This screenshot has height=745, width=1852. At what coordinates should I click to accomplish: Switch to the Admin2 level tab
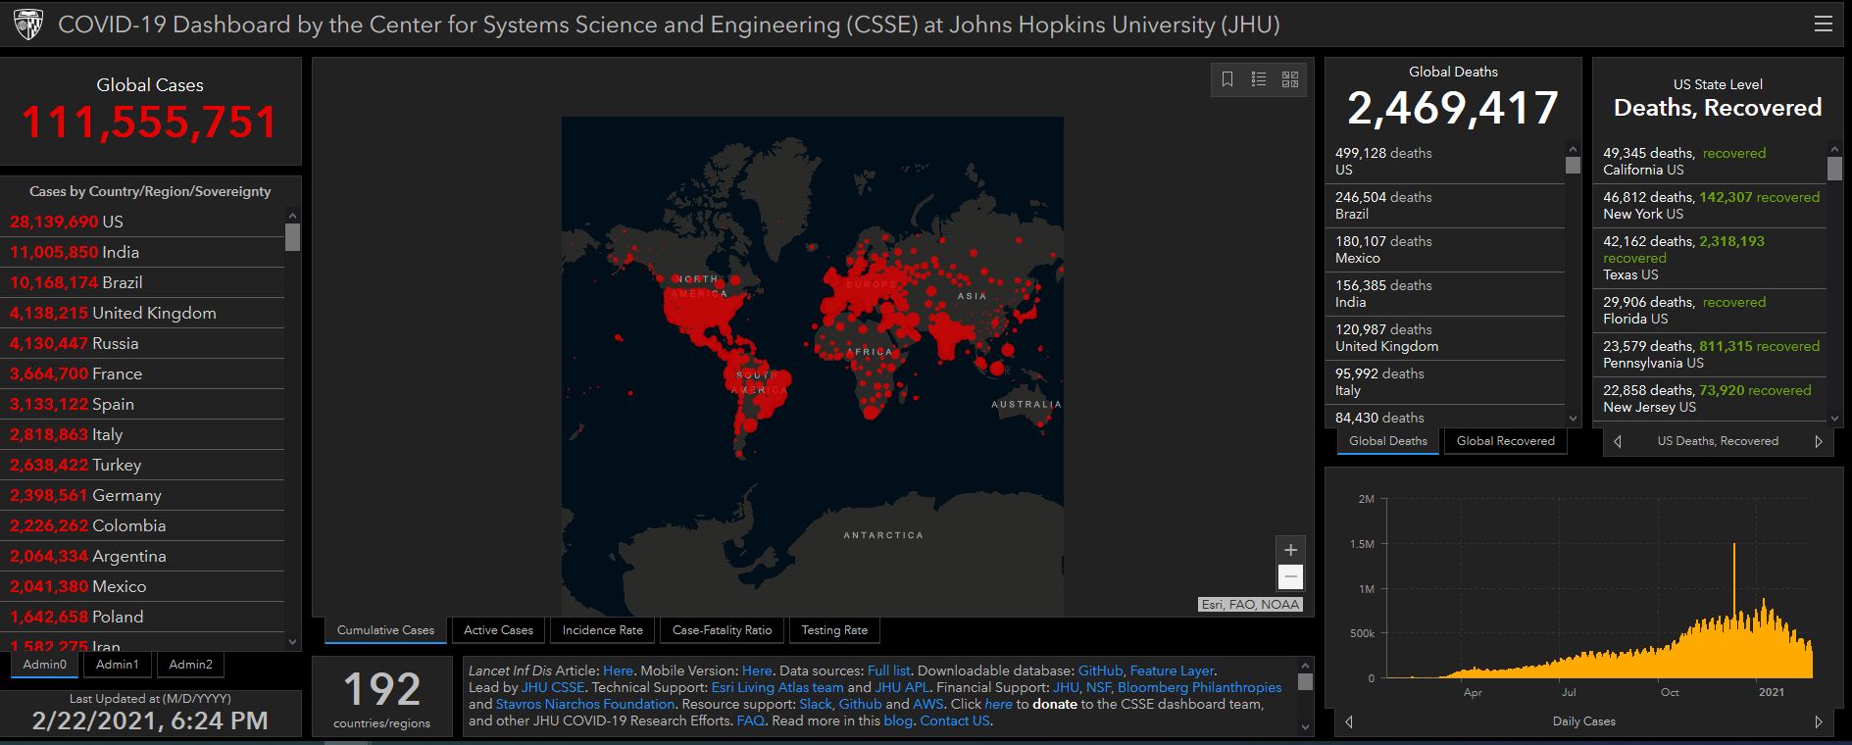[x=190, y=665]
